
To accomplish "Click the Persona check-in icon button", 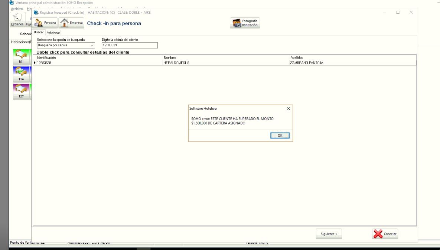I will point(45,23).
